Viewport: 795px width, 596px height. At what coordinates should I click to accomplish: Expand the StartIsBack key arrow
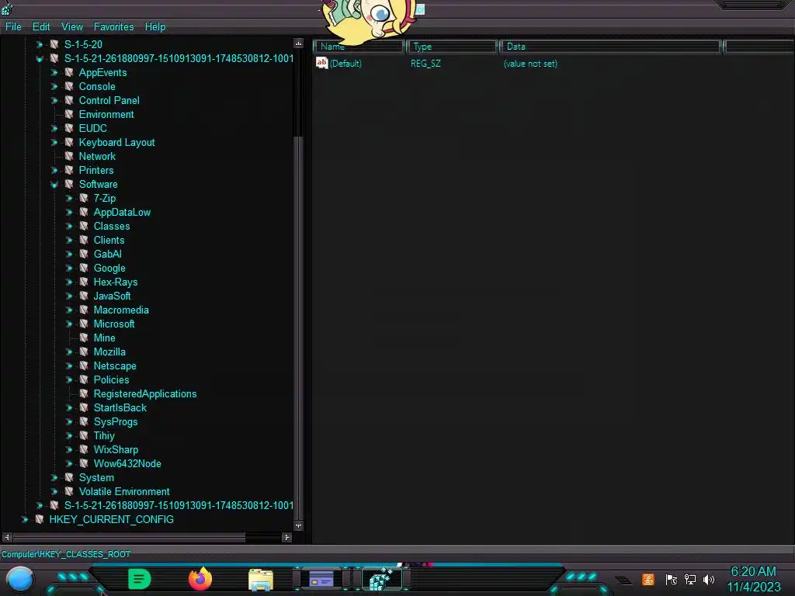(69, 407)
